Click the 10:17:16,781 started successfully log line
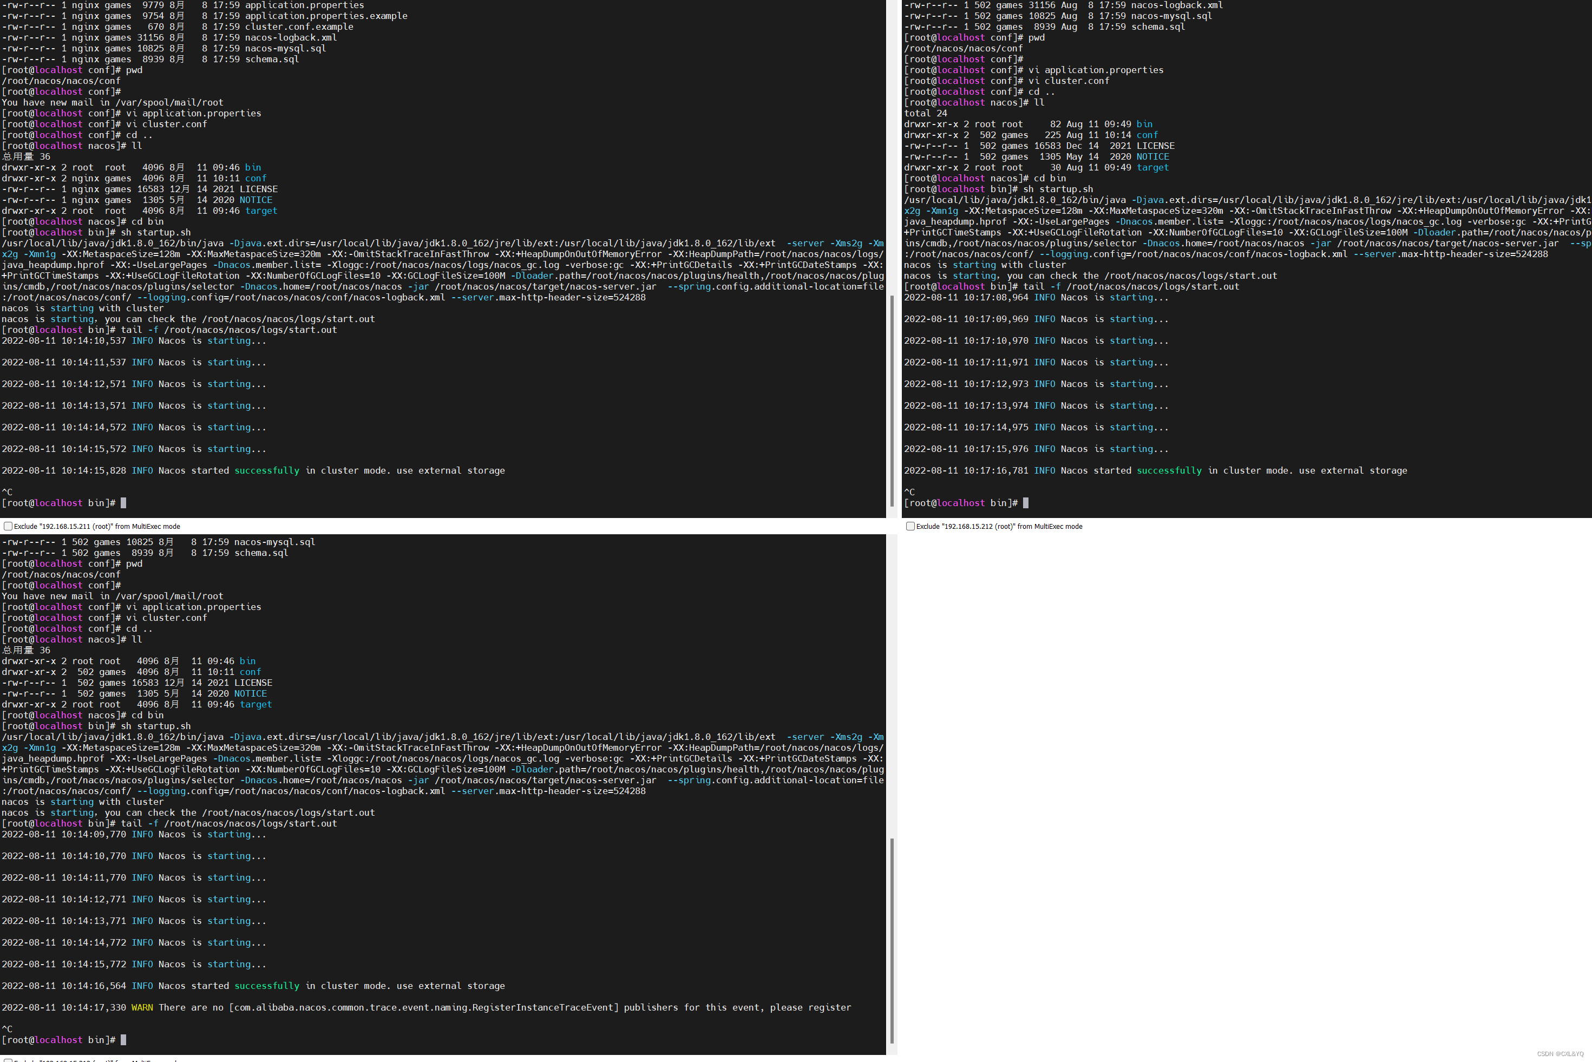 1155,471
